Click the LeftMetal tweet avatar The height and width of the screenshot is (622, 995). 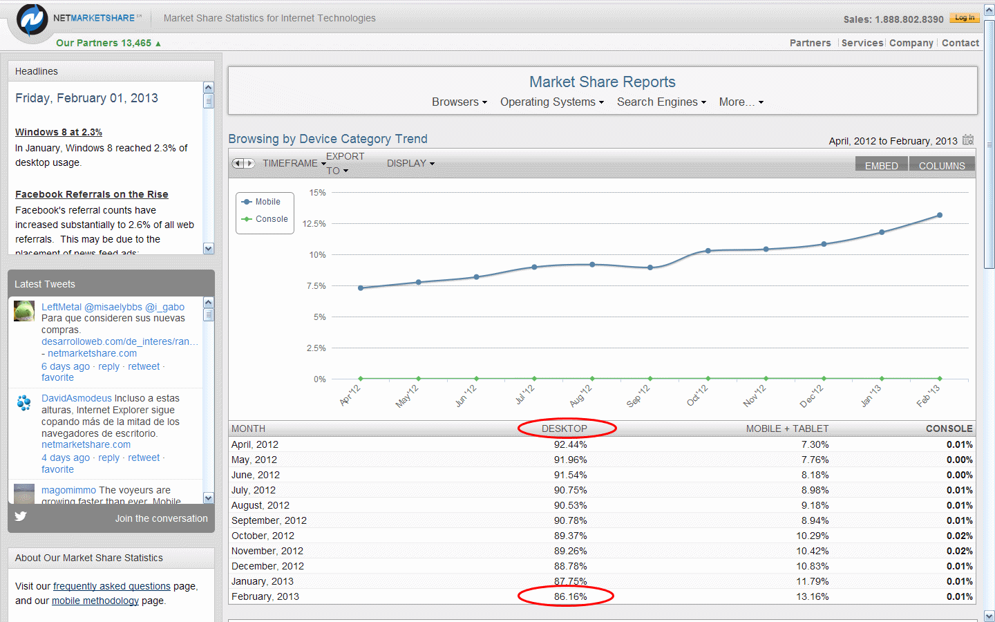click(24, 311)
